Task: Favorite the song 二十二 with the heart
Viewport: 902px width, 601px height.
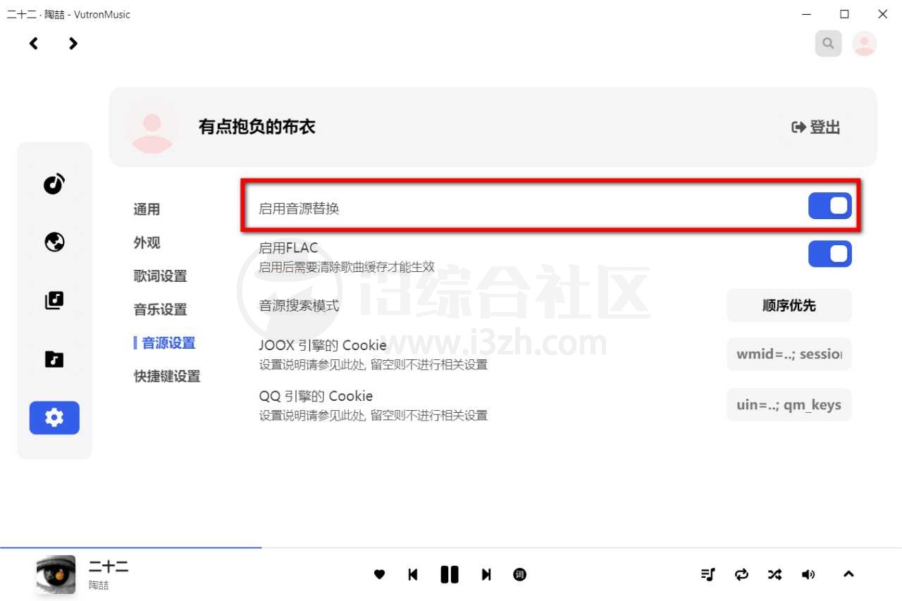Action: [379, 574]
